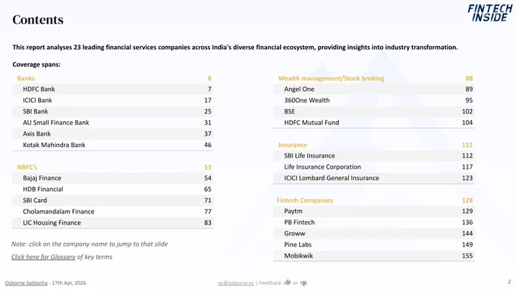Click the thumbs up feedback icon
This screenshot has height=290, width=516.
288,282
